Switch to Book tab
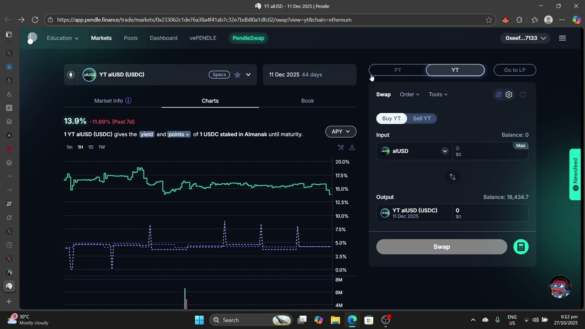This screenshot has width=585, height=329. [308, 101]
